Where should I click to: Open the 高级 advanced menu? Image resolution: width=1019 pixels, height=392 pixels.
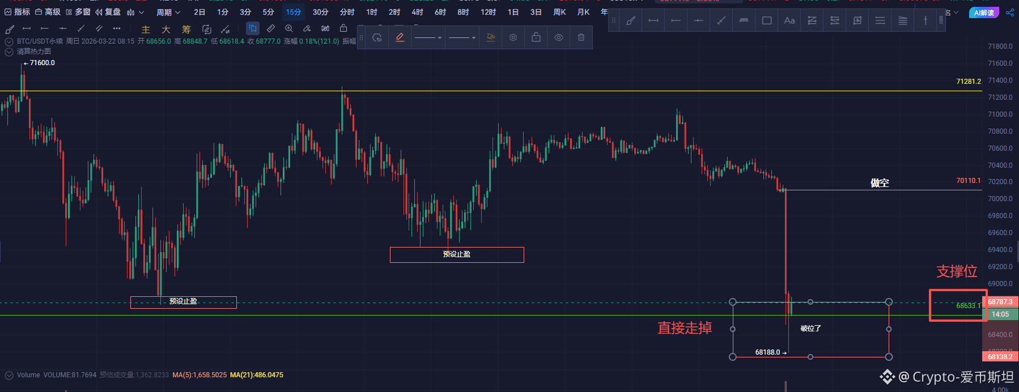[48, 12]
